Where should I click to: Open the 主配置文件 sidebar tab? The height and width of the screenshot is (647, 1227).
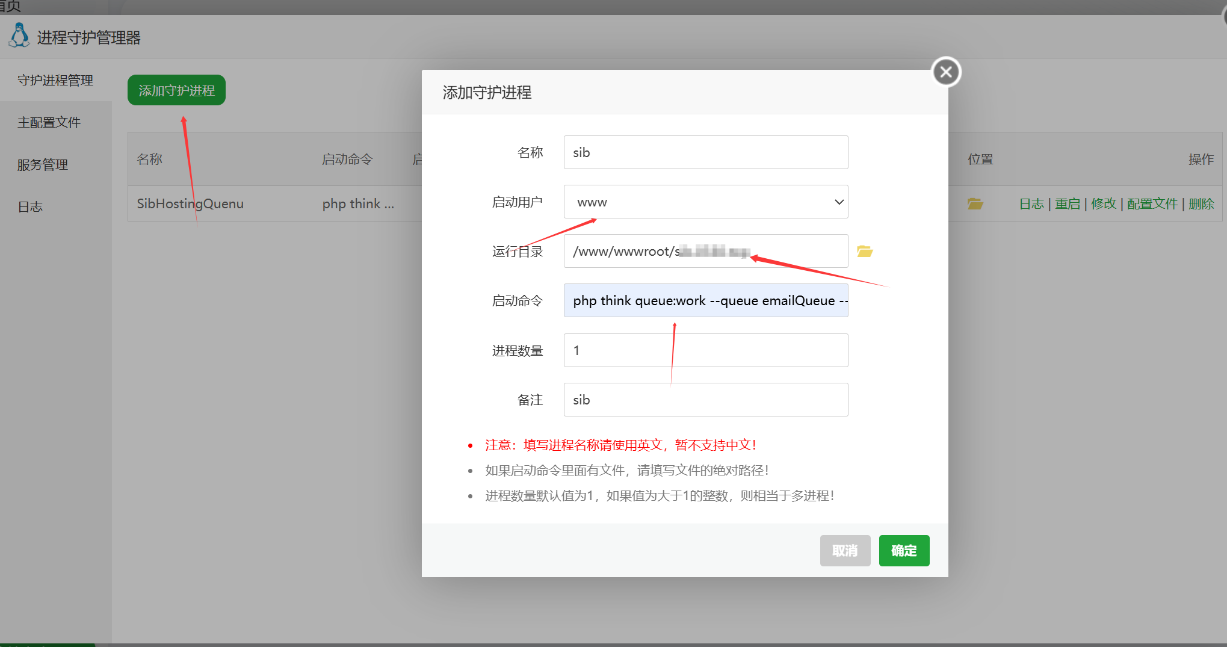(49, 123)
